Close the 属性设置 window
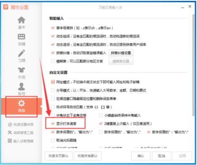 point(190,6)
